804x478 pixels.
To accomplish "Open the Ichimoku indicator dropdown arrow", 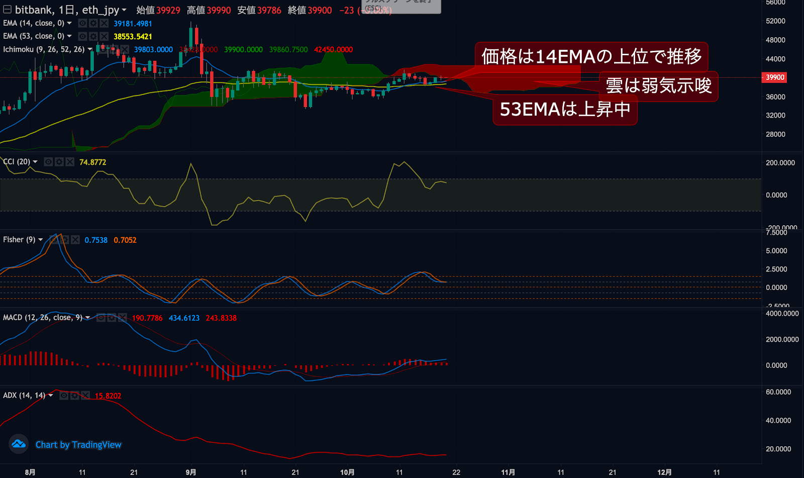I will [x=90, y=49].
